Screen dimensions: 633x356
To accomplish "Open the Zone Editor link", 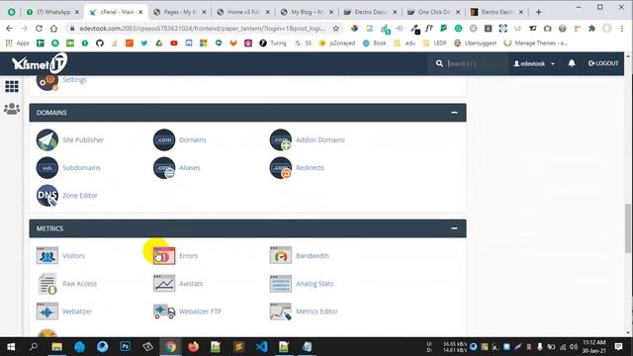I will pyautogui.click(x=80, y=196).
